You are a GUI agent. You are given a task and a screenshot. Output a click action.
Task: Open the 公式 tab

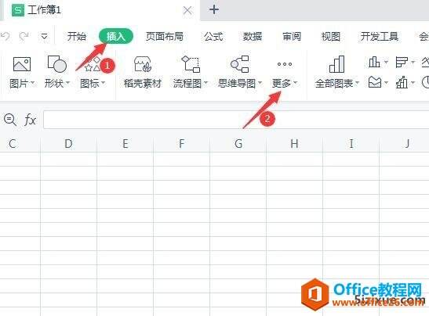(x=213, y=36)
